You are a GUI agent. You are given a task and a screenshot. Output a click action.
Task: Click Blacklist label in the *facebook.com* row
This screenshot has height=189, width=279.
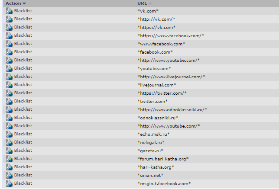[x=23, y=52]
